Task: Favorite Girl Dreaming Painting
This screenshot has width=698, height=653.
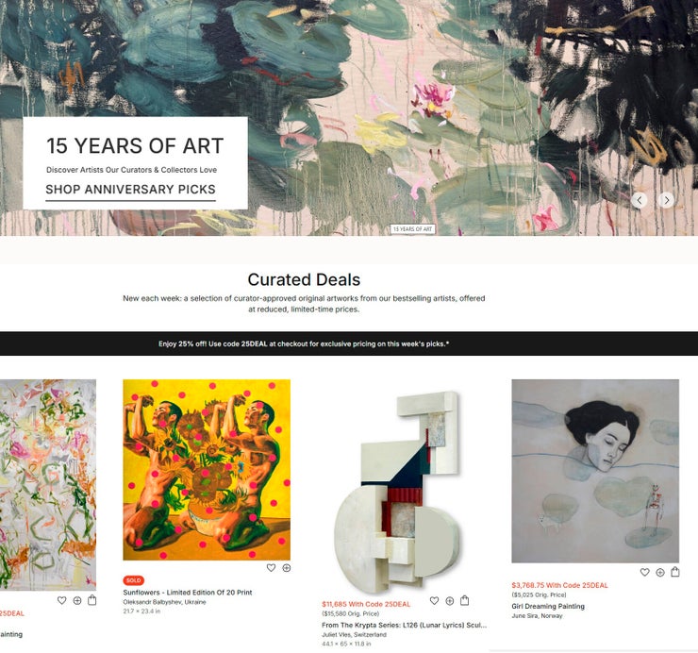Action: coord(644,573)
